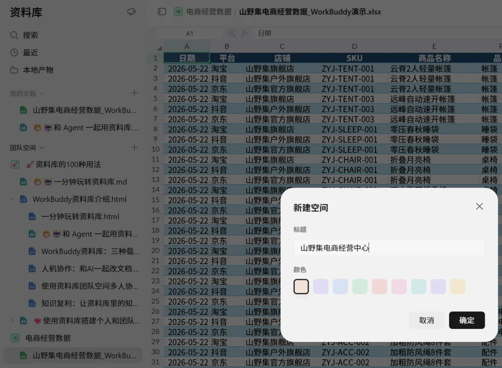502x368 pixels.
Task: Click the select-all corner triangle
Action: [x=159, y=48]
